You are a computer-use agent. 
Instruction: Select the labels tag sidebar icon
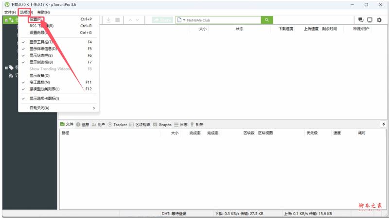(11, 67)
